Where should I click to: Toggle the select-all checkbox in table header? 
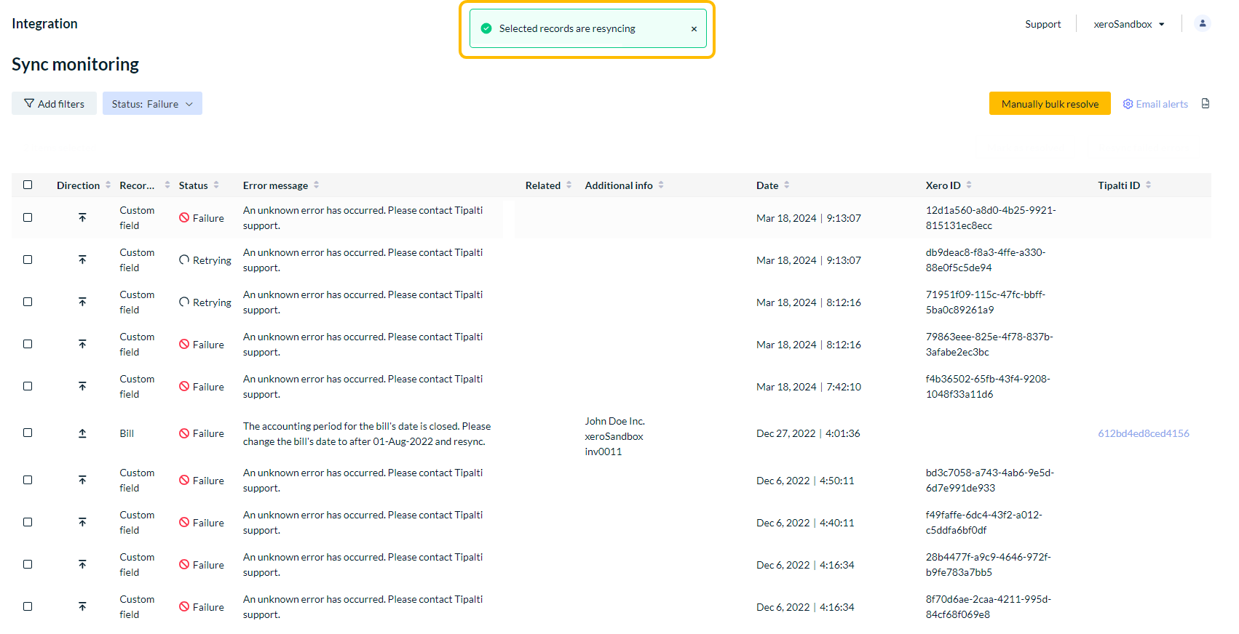[x=28, y=185]
